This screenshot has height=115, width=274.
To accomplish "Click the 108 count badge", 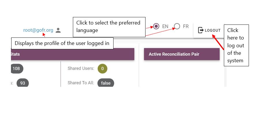I will click(17, 68).
